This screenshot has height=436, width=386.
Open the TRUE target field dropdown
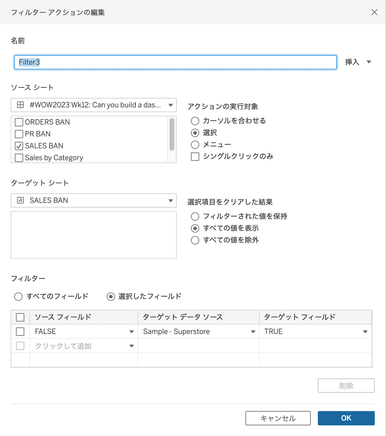(x=365, y=331)
